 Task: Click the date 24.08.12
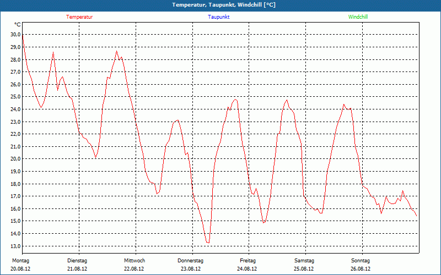click(x=247, y=269)
